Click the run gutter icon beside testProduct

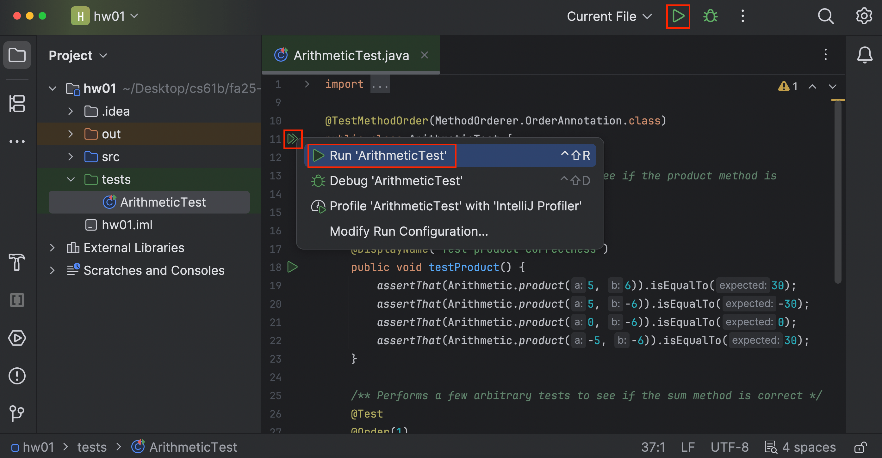292,267
